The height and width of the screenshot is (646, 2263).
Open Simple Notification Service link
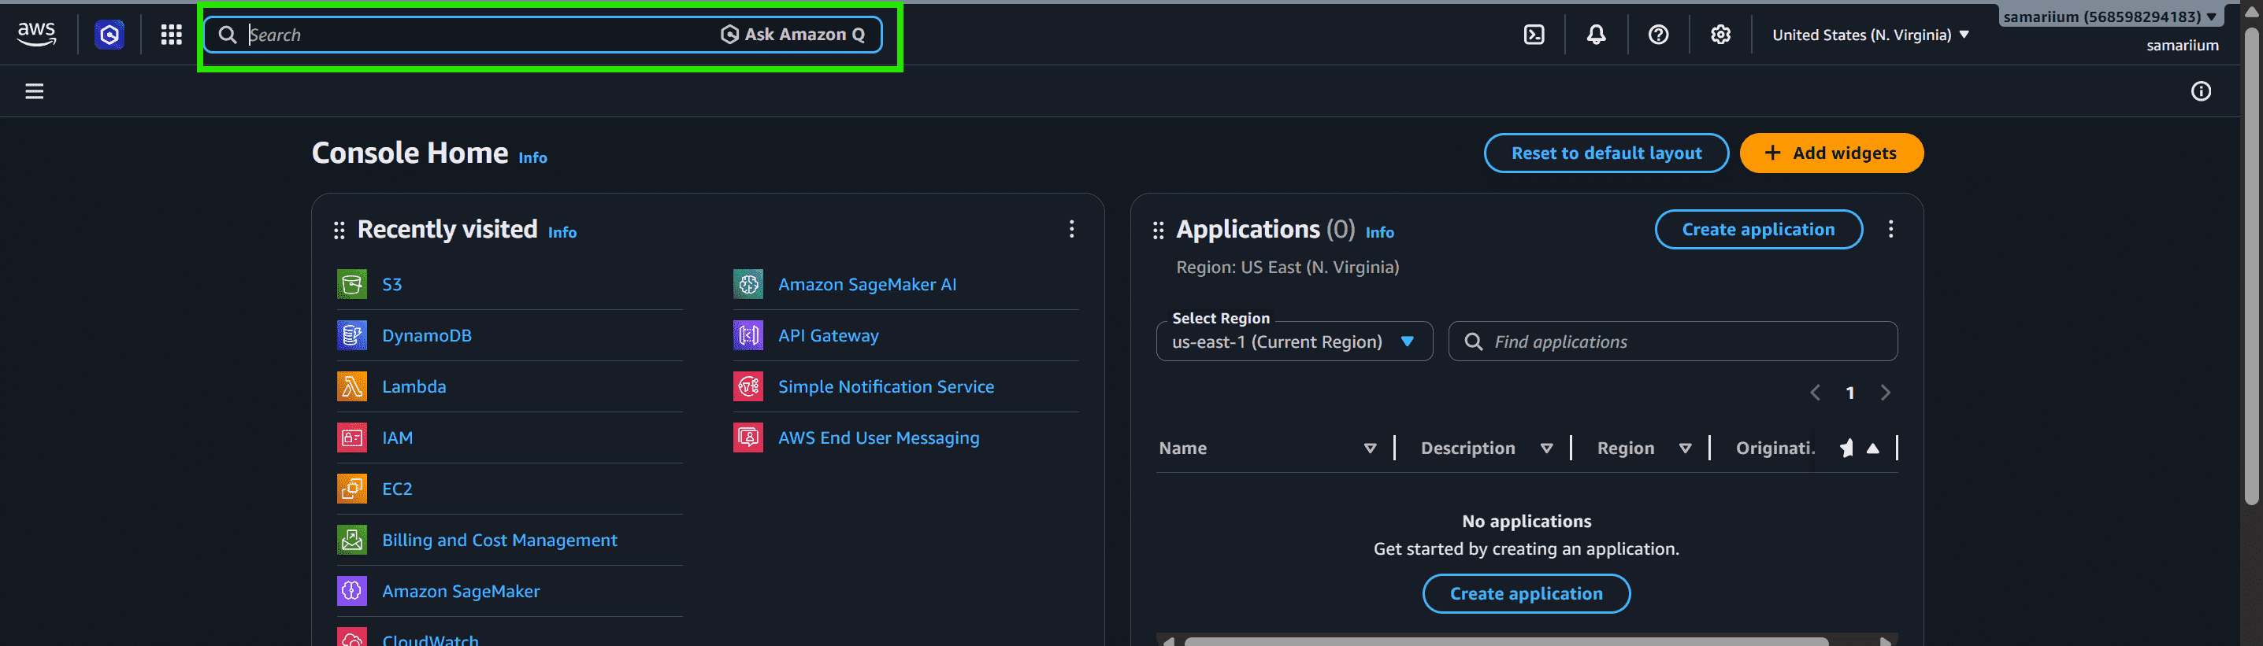point(885,386)
